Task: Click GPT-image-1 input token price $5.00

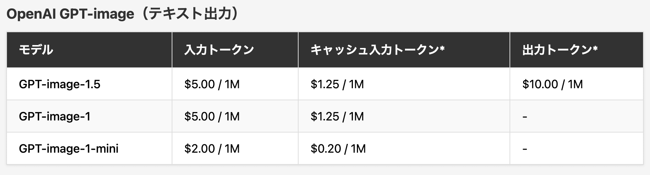Action: pyautogui.click(x=200, y=116)
